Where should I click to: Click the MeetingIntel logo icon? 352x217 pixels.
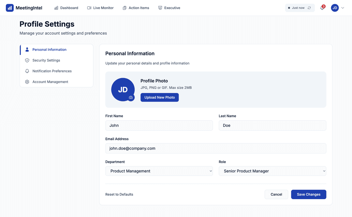pos(10,8)
